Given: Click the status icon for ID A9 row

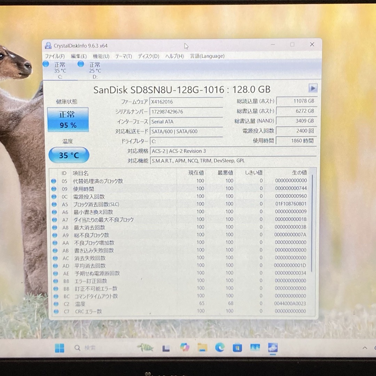Looking at the screenshot, I should coord(55,235).
